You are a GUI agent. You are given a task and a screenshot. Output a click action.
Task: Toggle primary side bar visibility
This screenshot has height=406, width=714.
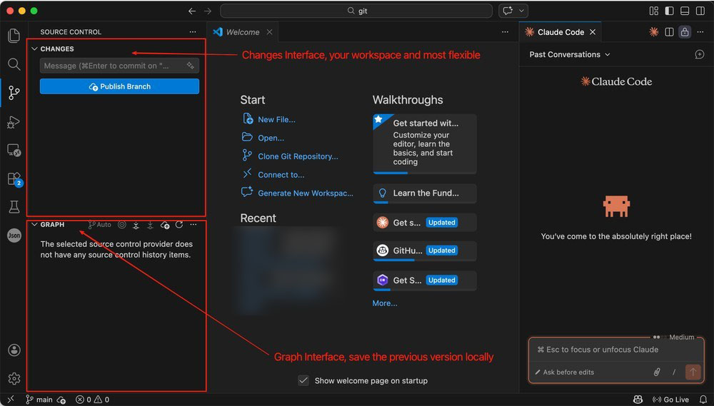click(670, 11)
